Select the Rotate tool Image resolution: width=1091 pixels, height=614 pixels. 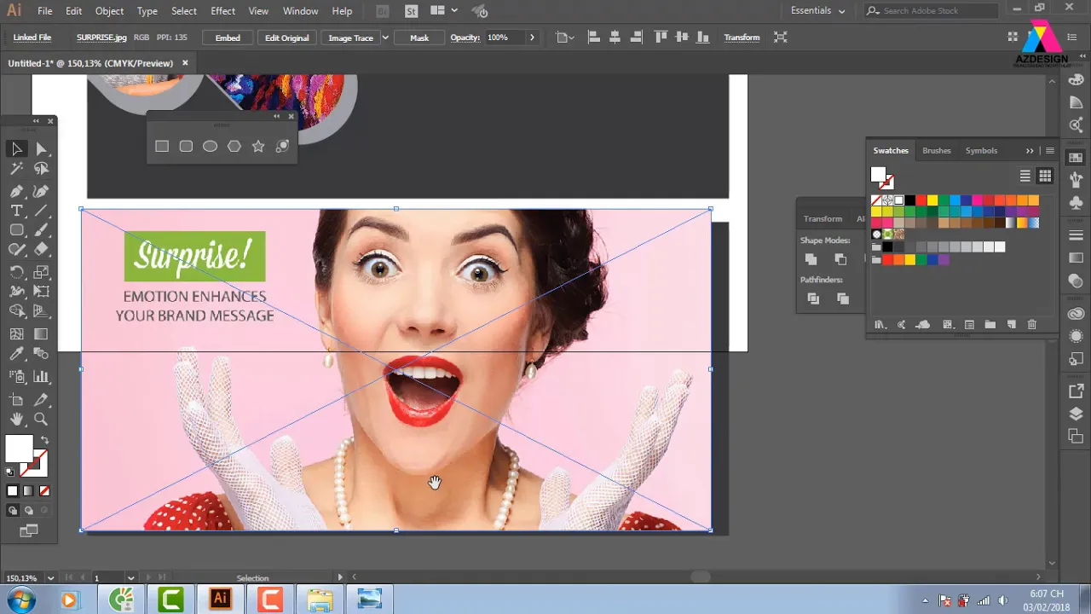16,273
